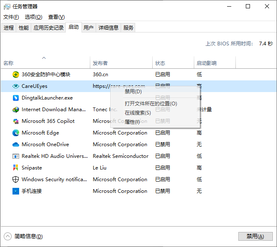277x247 pixels.
Task: Select the CareUEyes row name
Action: pos(35,86)
